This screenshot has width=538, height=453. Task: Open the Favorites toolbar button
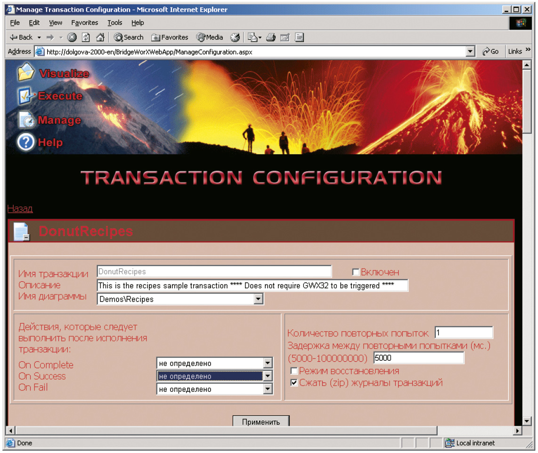click(x=170, y=37)
